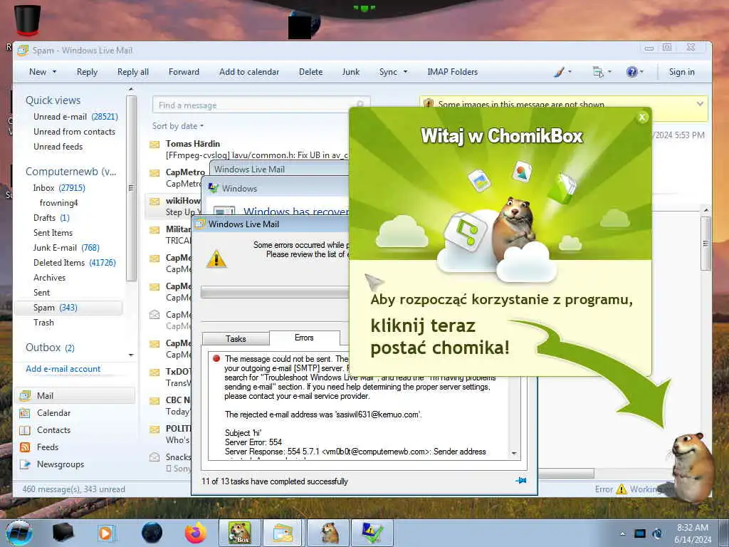Open the layout menu icon in toolbar
This screenshot has width=729, height=547.
tap(598, 72)
